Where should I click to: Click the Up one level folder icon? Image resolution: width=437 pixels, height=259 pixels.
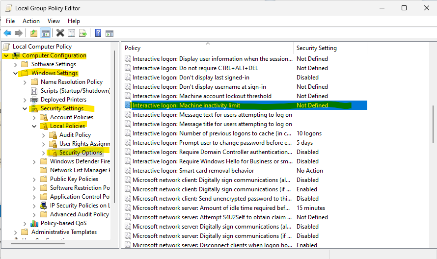(x=34, y=33)
